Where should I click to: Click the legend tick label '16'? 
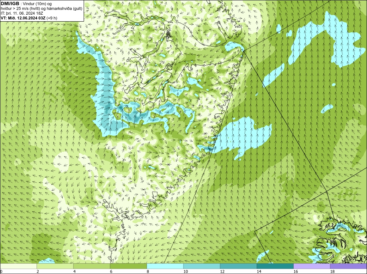(295, 271)
